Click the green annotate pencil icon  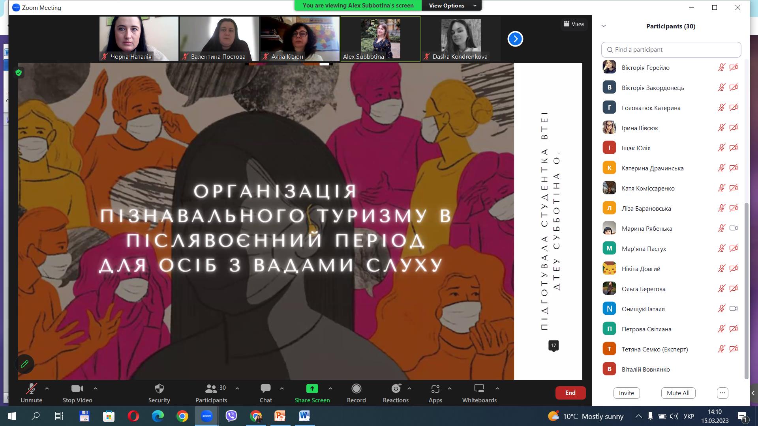pyautogui.click(x=24, y=364)
